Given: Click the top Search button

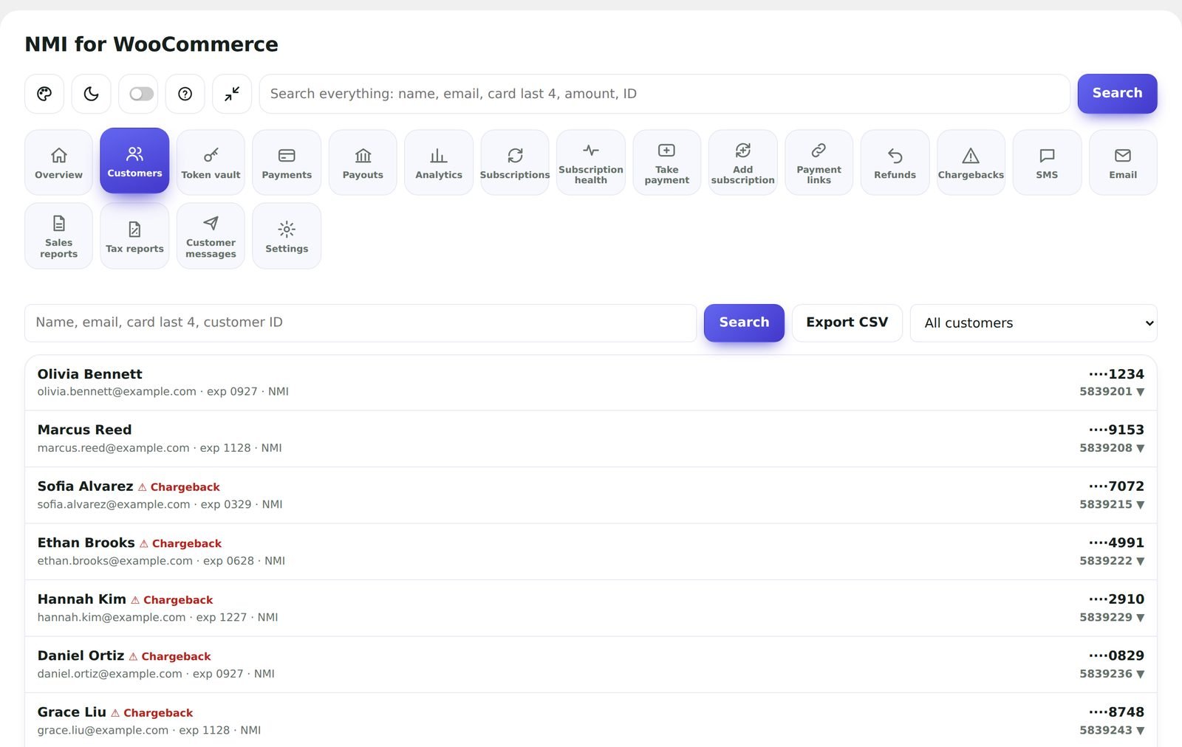Looking at the screenshot, I should point(1117,94).
